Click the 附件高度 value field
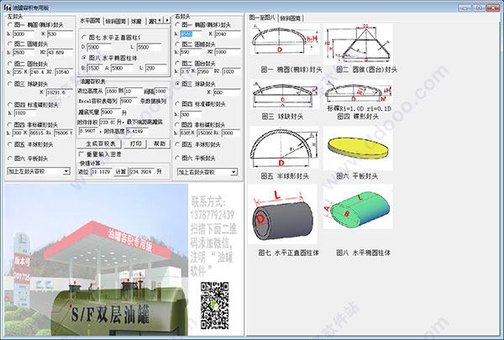 tap(137, 131)
